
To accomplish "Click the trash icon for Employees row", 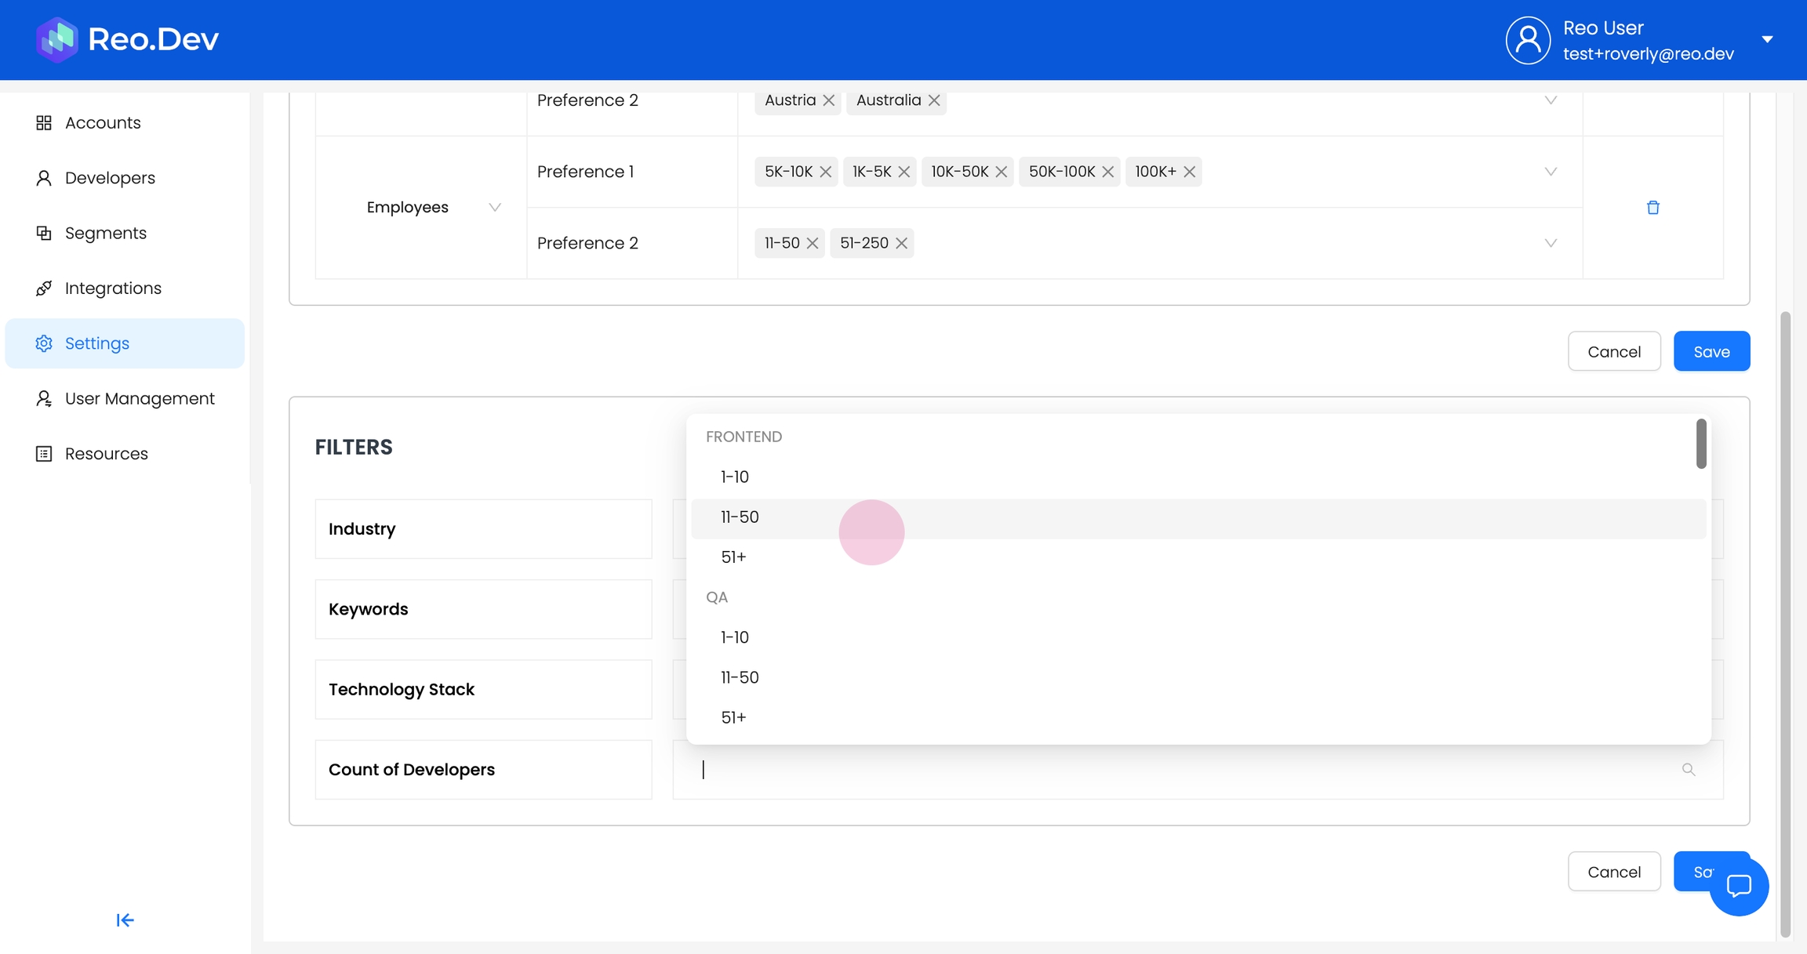I will (1652, 208).
